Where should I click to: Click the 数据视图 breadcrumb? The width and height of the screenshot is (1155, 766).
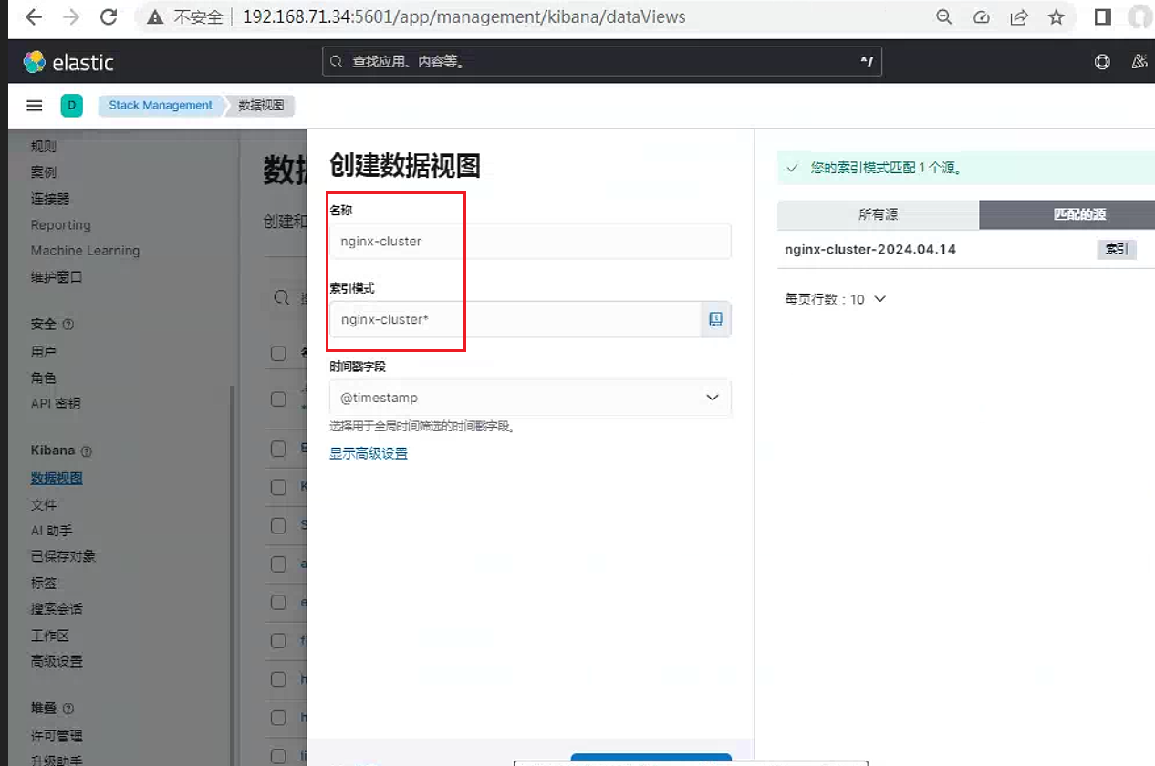261,106
